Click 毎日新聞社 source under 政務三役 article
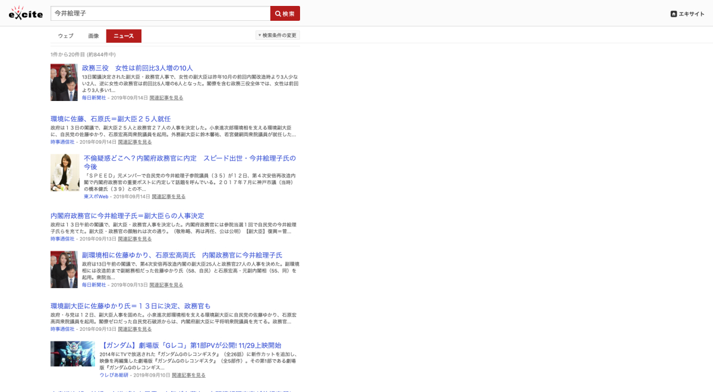 click(94, 97)
